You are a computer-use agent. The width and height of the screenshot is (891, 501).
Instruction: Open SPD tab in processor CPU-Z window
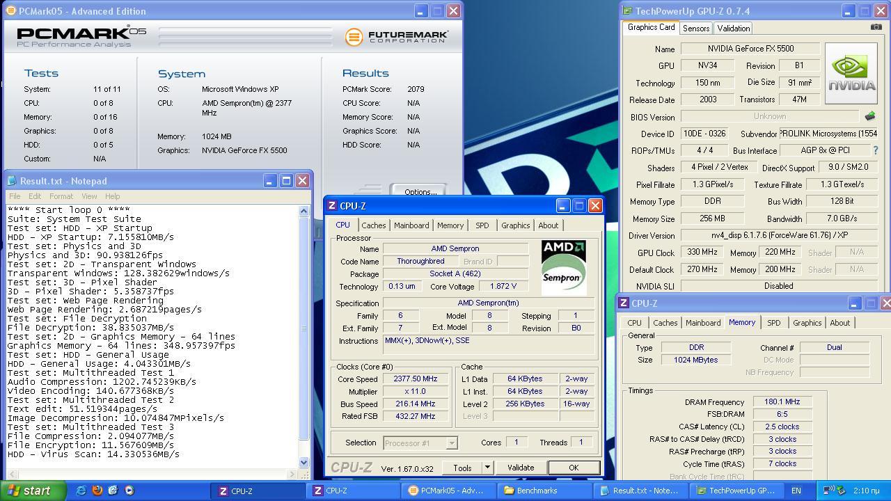pyautogui.click(x=482, y=225)
